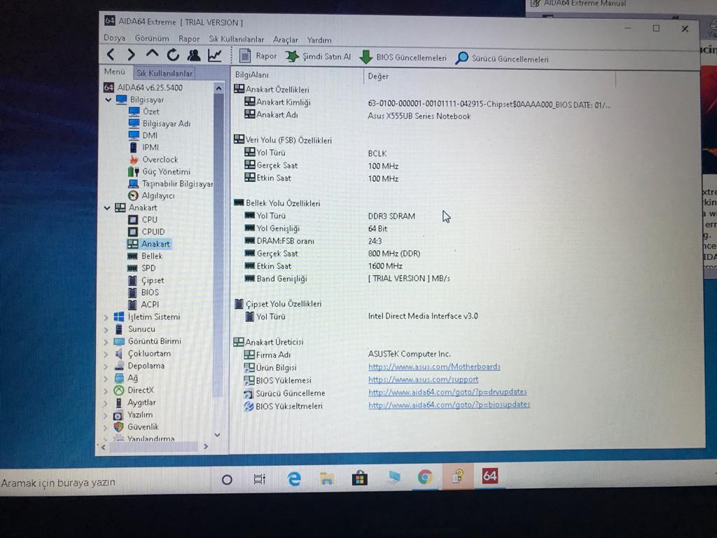The width and height of the screenshot is (717, 538).
Task: Select the Bellek tree item
Action: (x=145, y=256)
